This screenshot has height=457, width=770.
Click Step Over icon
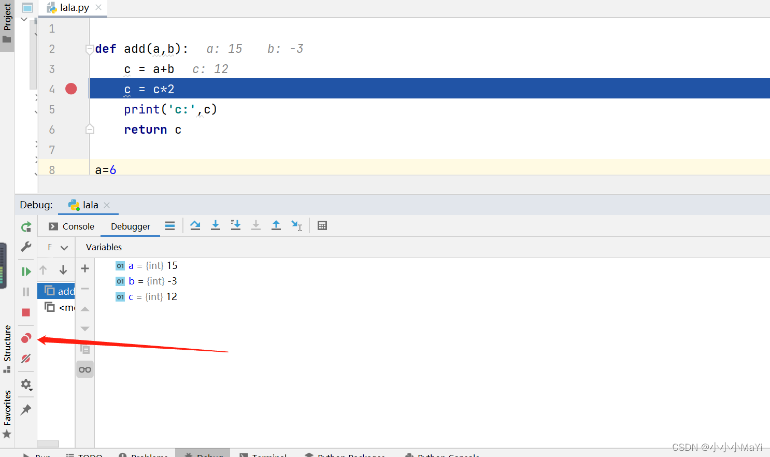195,225
